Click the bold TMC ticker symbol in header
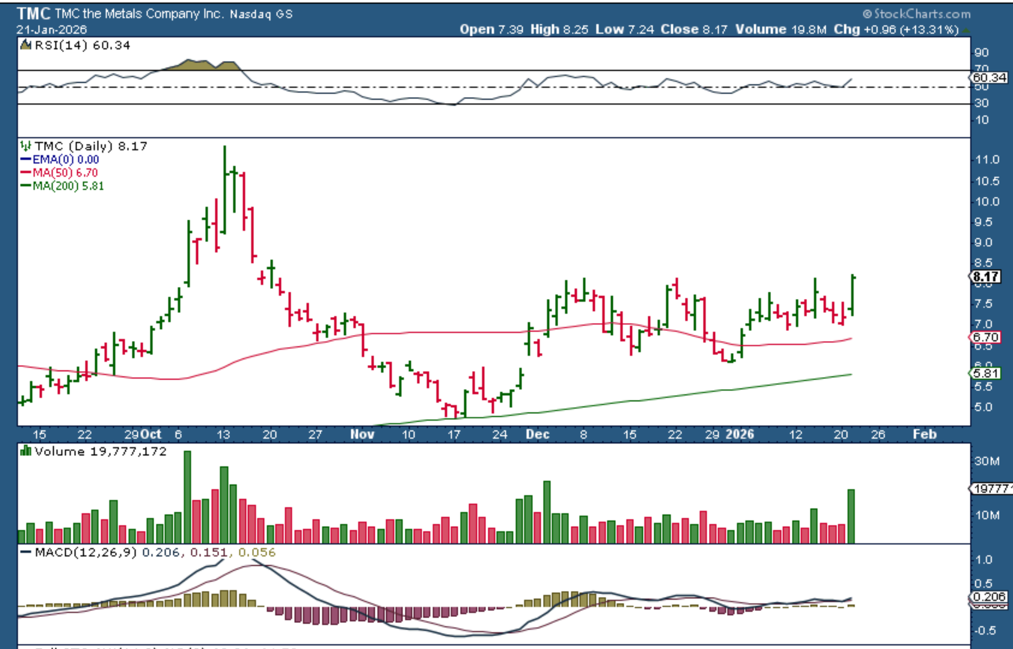 [x=33, y=14]
